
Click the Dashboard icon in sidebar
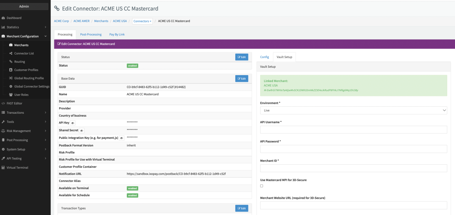[x=3, y=18]
